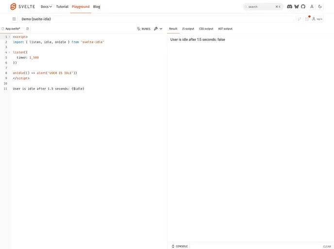The width and height of the screenshot is (334, 249).
Task: Focus the search field
Action: (263, 7)
